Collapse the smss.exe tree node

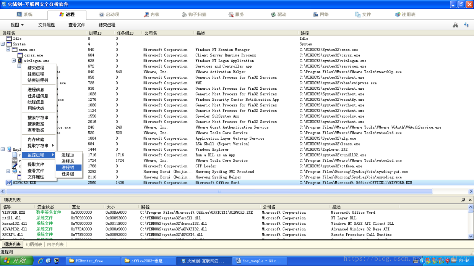[x=8, y=50]
